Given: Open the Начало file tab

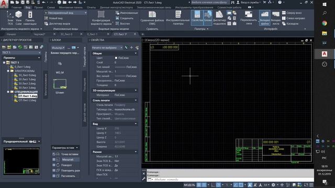Looking at the screenshot, I should 11,34.
